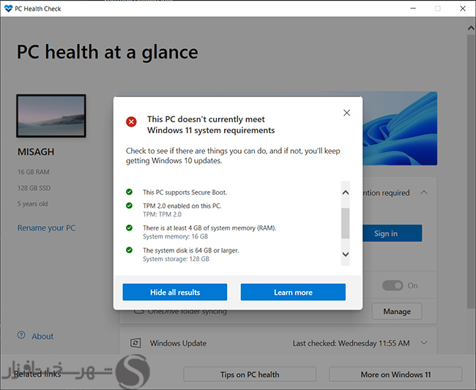Close the Windows 11 requirements dialog
The image size is (476, 390).
346,113
